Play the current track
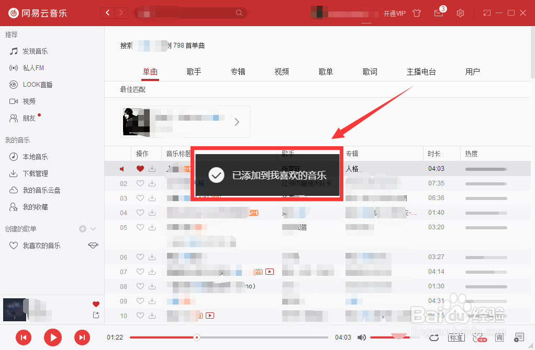 coord(53,337)
